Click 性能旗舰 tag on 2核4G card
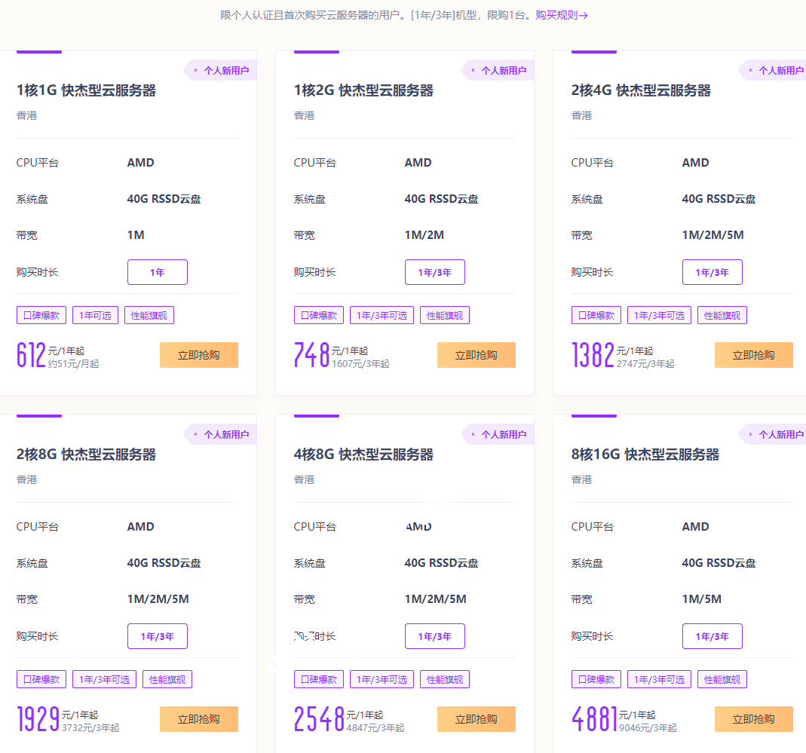Image resolution: width=806 pixels, height=753 pixels. click(x=722, y=315)
